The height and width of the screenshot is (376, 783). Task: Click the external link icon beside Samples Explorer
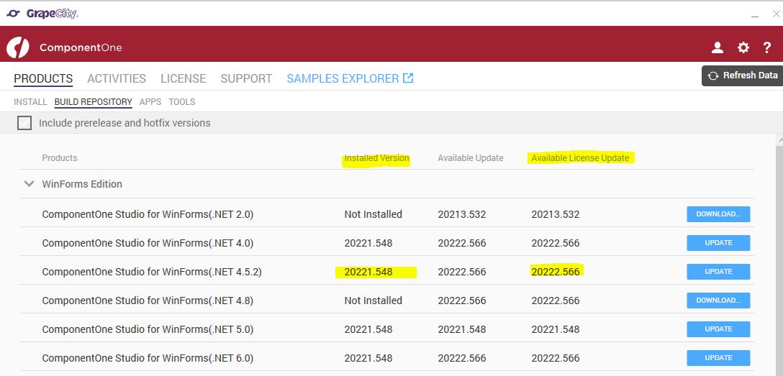(408, 78)
